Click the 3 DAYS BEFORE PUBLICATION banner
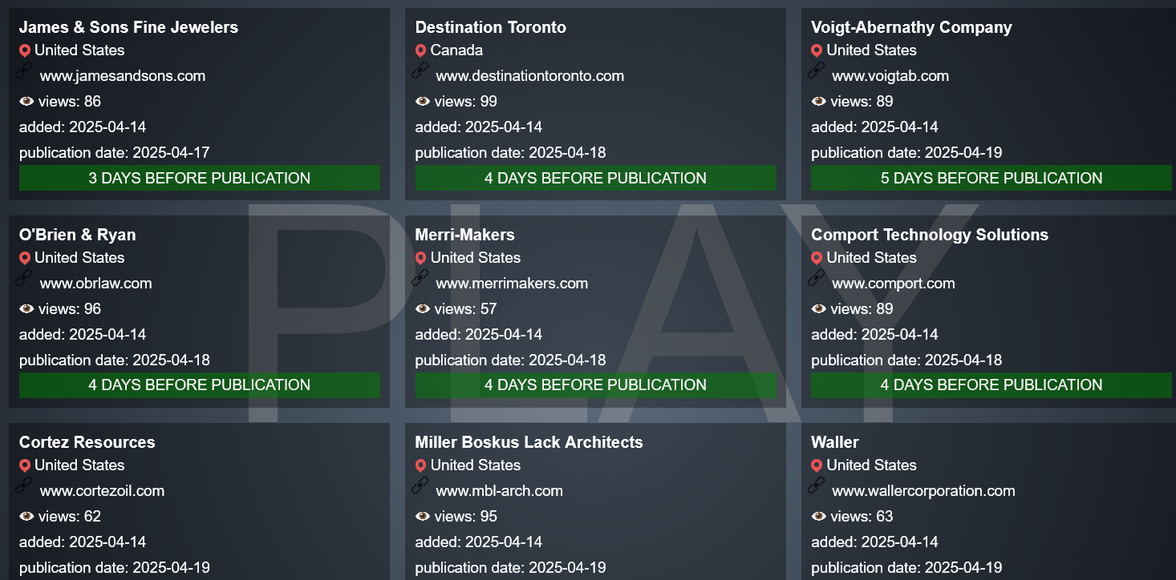The image size is (1176, 580). [x=200, y=178]
